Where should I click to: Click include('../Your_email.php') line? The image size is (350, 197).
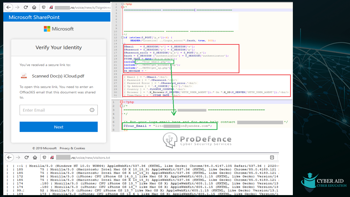point(147,62)
